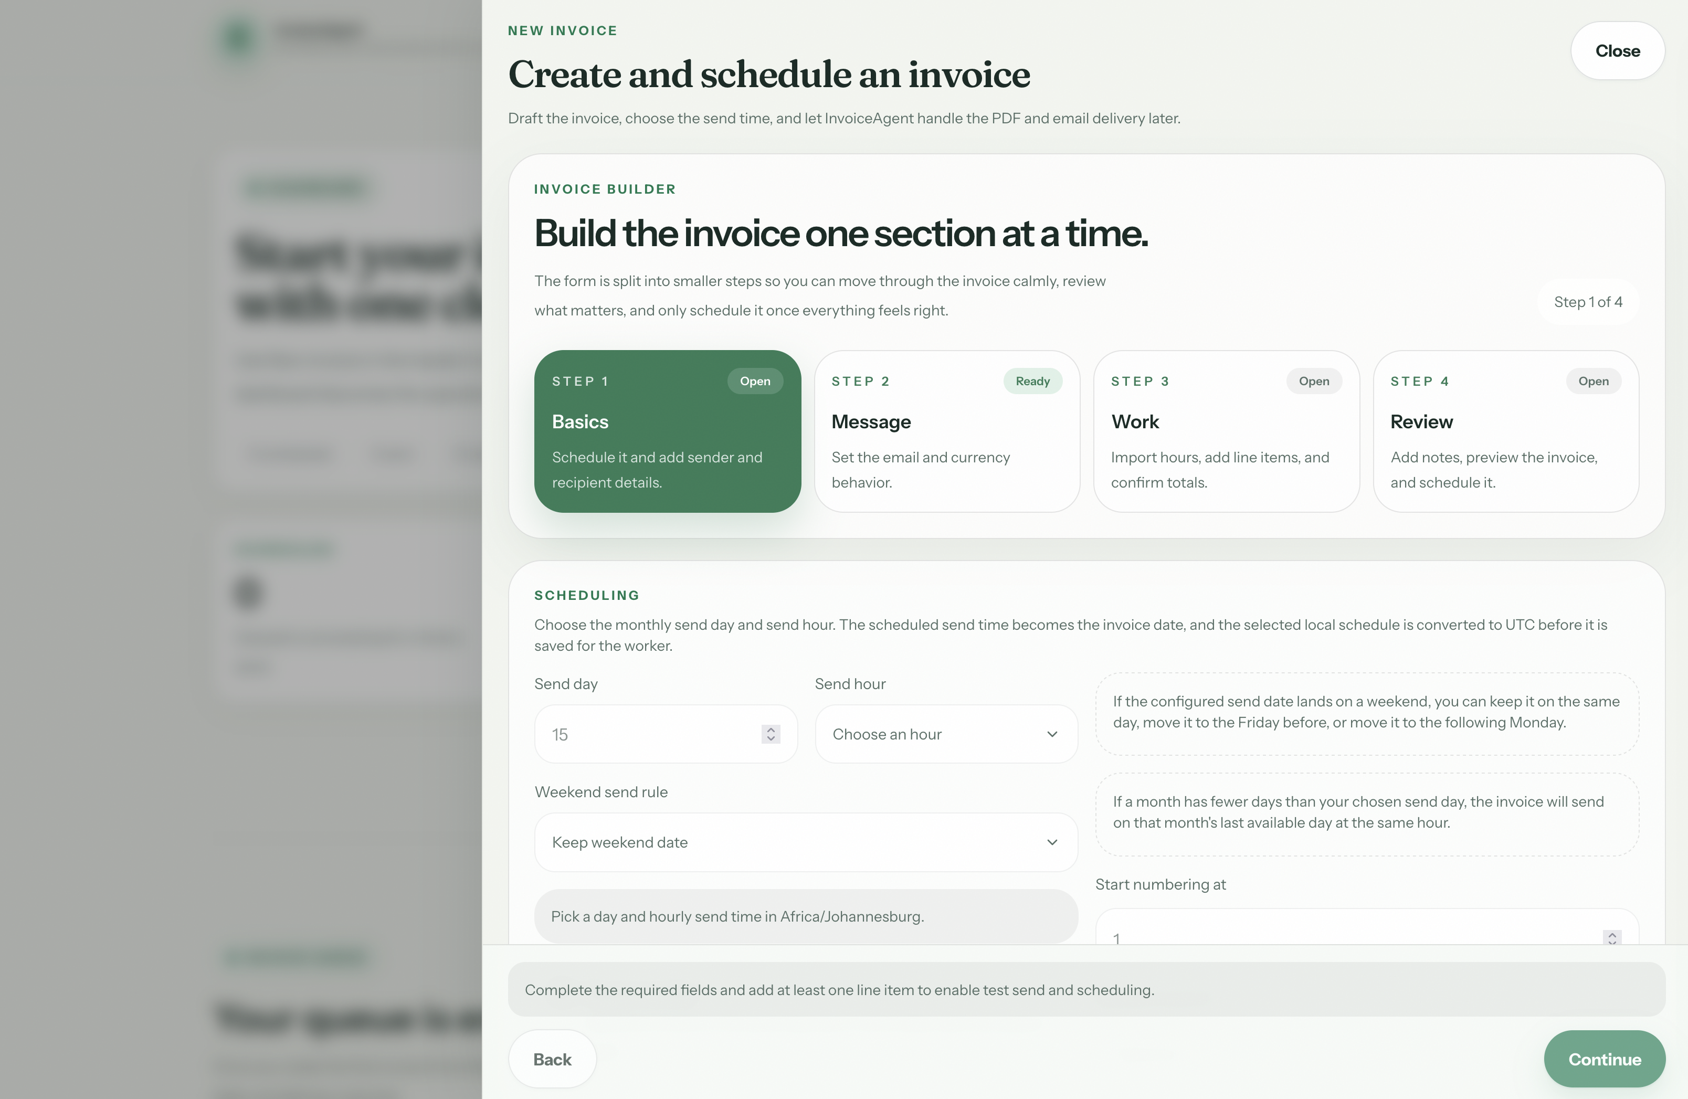Click the Ready badge on Step 2
This screenshot has width=1688, height=1099.
[x=1032, y=381]
